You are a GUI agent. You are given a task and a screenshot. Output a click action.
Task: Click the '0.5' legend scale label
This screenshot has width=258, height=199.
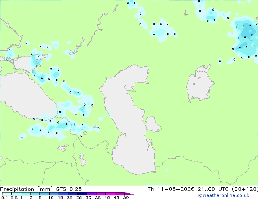click(14, 197)
